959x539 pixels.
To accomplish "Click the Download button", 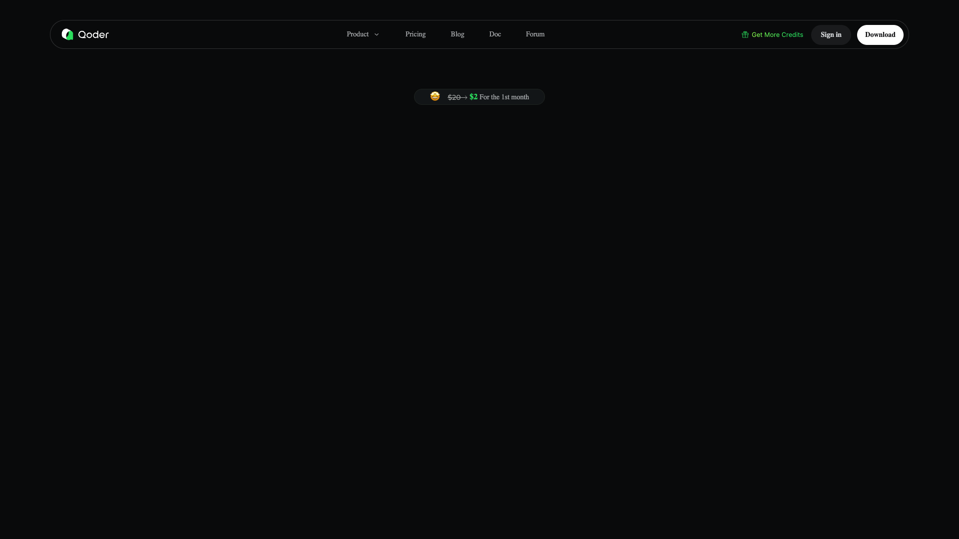I will [880, 35].
